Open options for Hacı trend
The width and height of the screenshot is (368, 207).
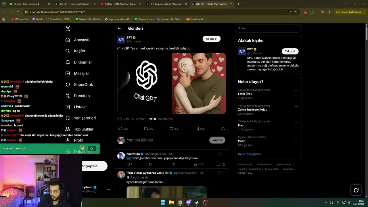pos(297,122)
